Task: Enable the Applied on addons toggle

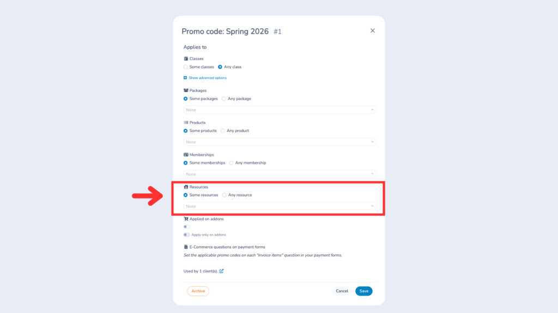Action: click(x=186, y=227)
